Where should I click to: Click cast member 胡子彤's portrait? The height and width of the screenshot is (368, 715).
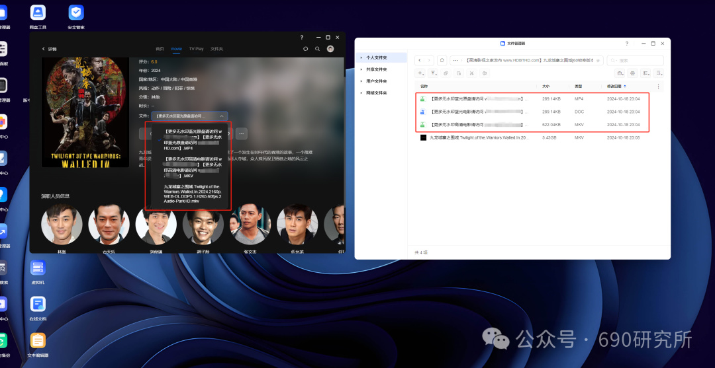[203, 225]
